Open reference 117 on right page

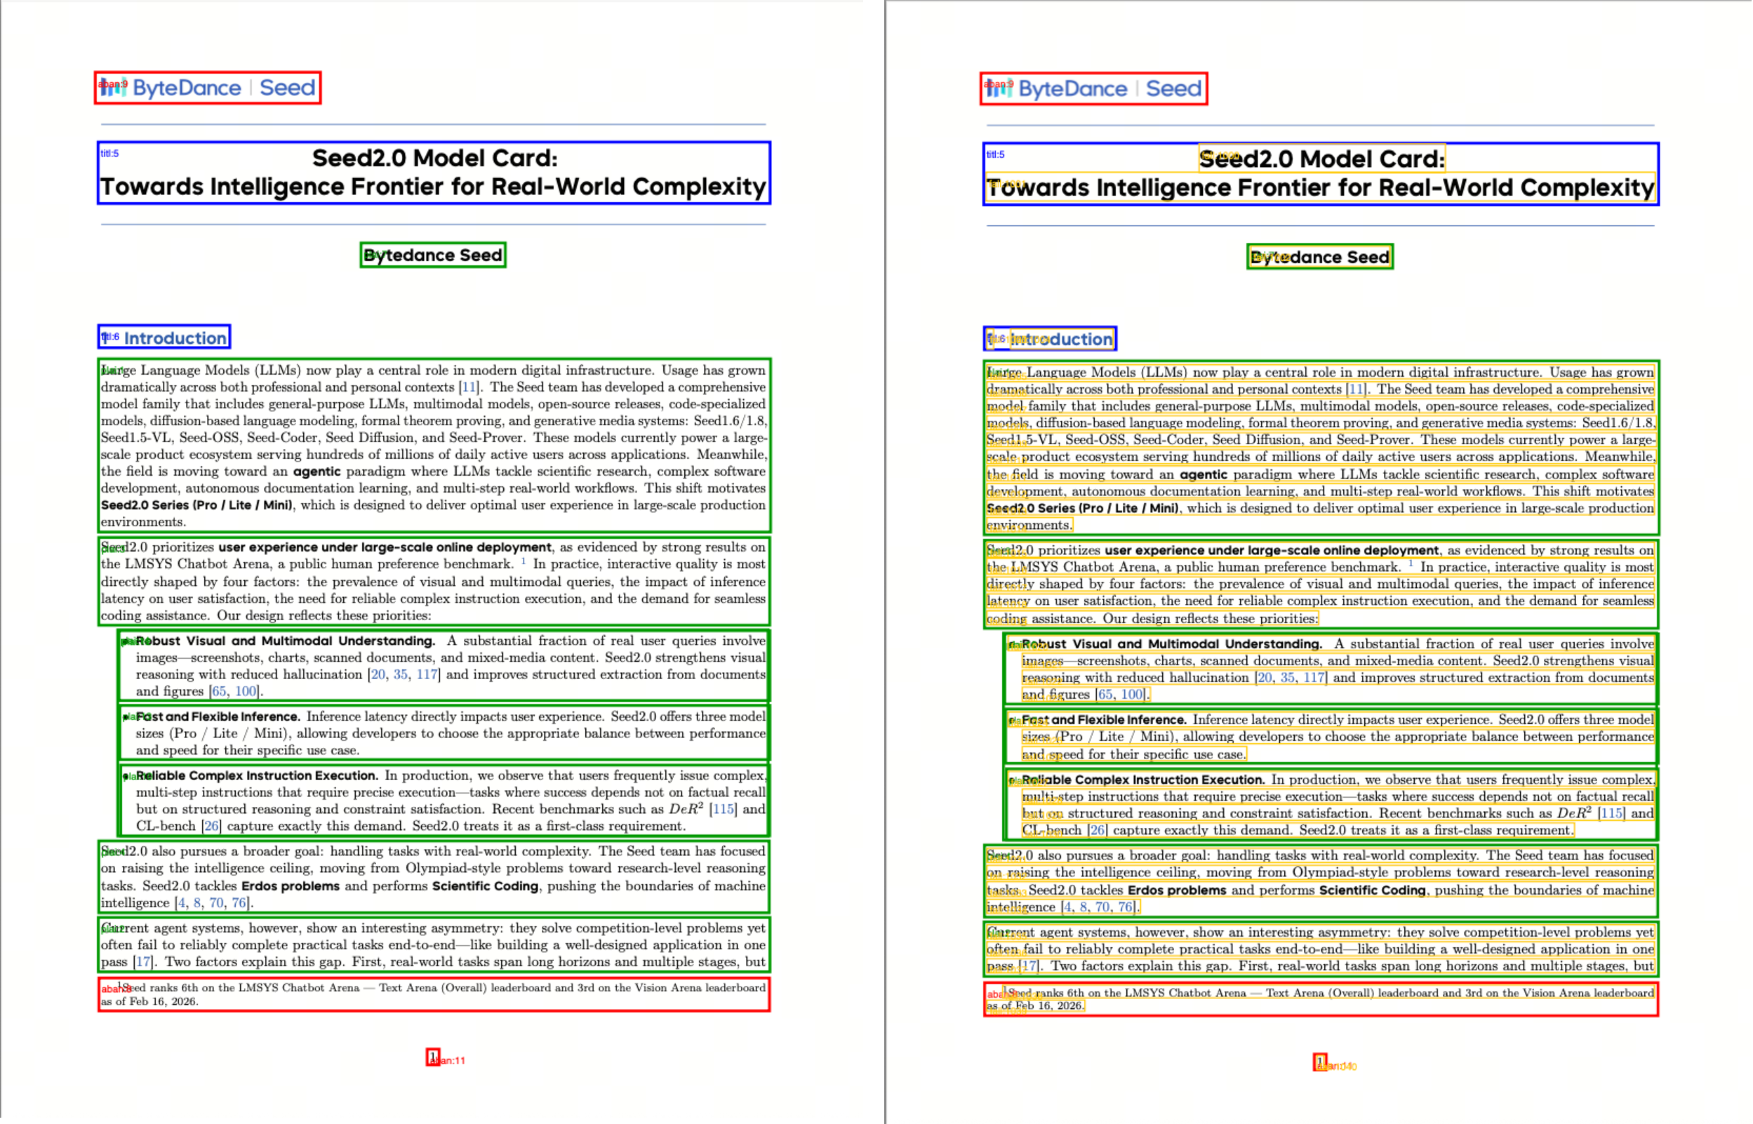pos(1314,678)
